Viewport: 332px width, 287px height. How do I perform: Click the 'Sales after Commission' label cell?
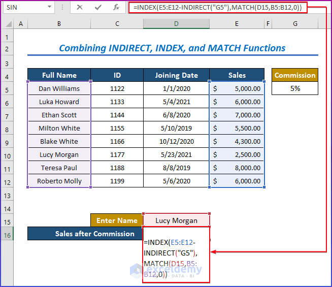(x=85, y=234)
